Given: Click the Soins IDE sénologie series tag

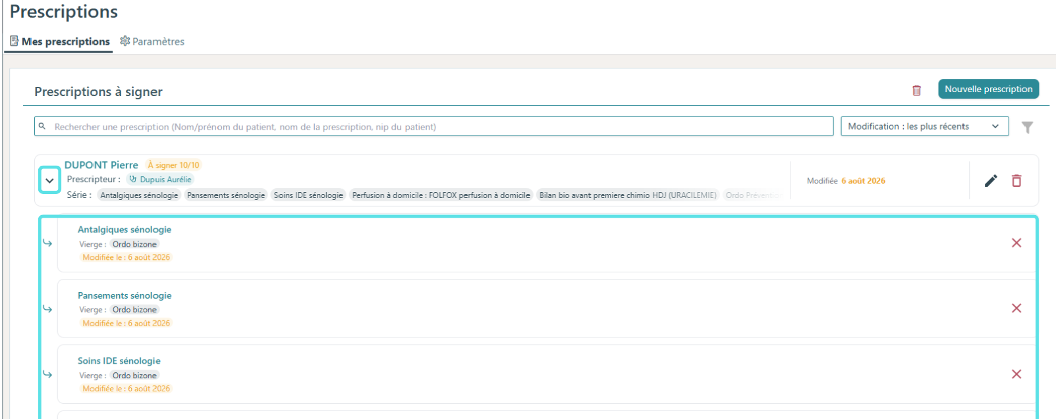Looking at the screenshot, I should point(308,195).
